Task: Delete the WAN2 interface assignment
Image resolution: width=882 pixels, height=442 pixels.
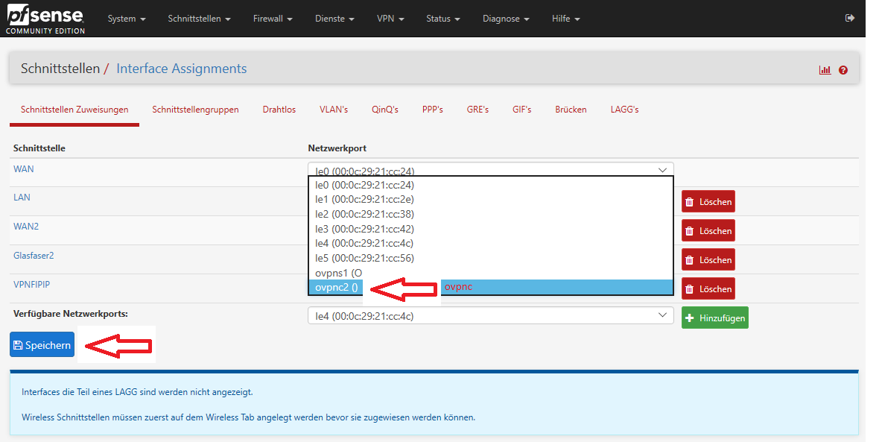Action: 708,231
